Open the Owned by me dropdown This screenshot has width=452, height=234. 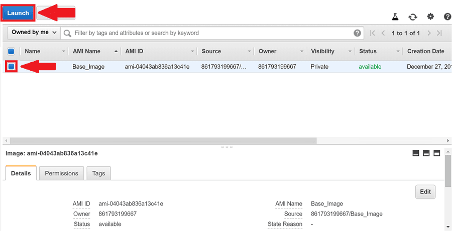click(34, 33)
